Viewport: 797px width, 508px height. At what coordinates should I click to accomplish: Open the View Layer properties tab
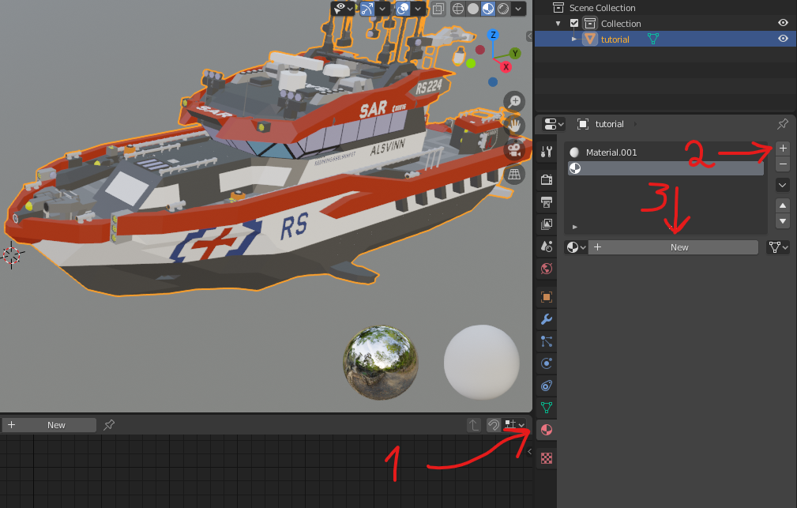[547, 224]
